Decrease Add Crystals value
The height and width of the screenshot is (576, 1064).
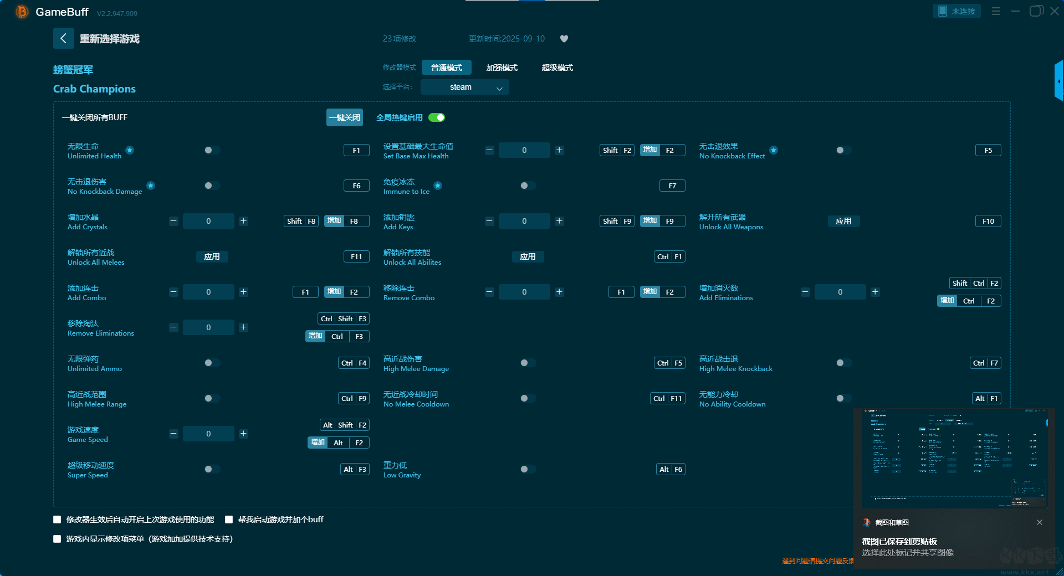[173, 221]
